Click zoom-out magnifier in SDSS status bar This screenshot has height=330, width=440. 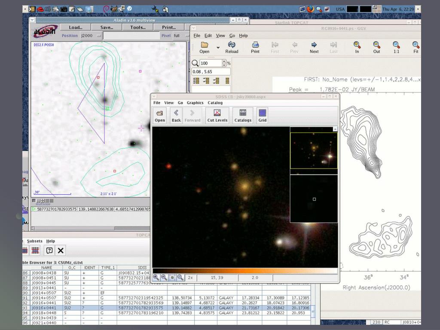pos(164,278)
